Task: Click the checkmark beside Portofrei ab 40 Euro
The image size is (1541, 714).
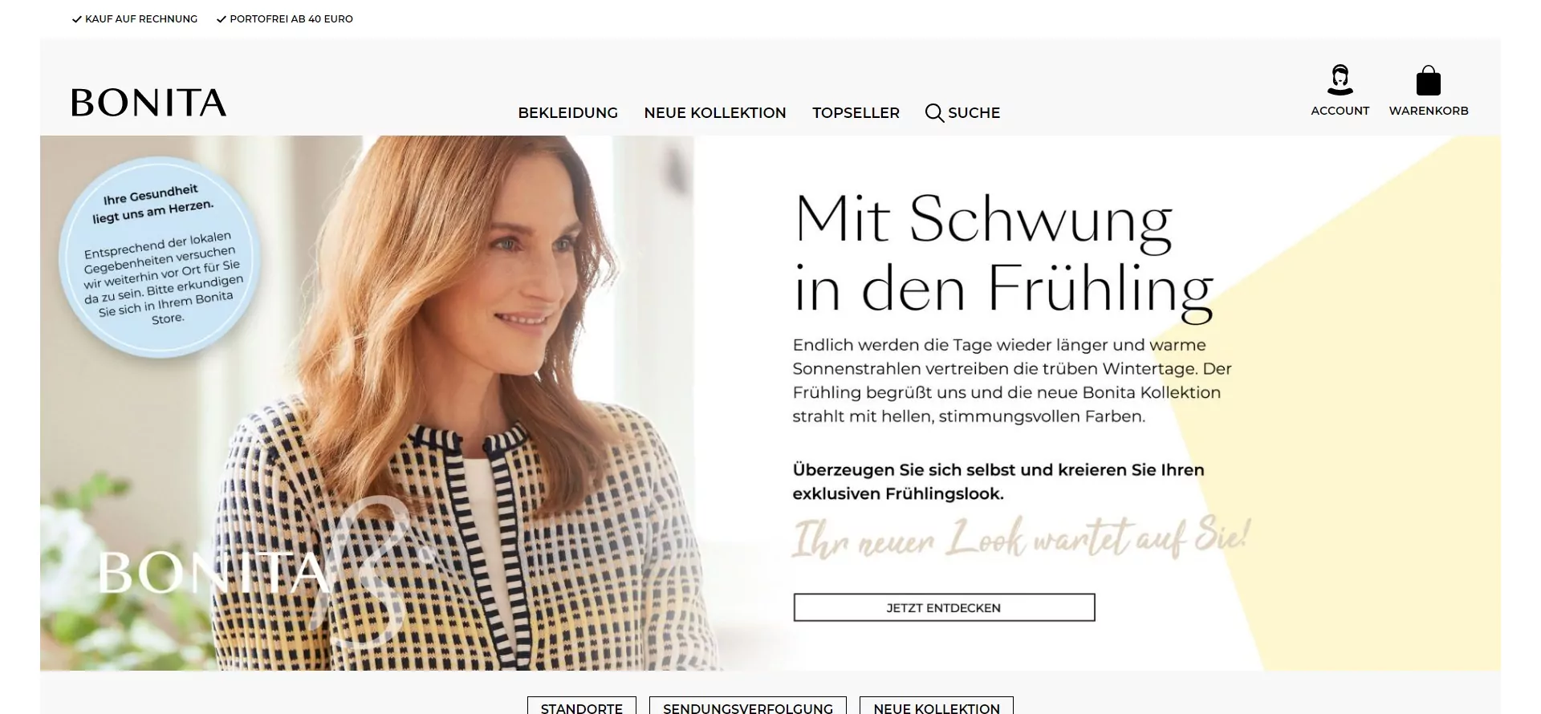Action: [222, 19]
